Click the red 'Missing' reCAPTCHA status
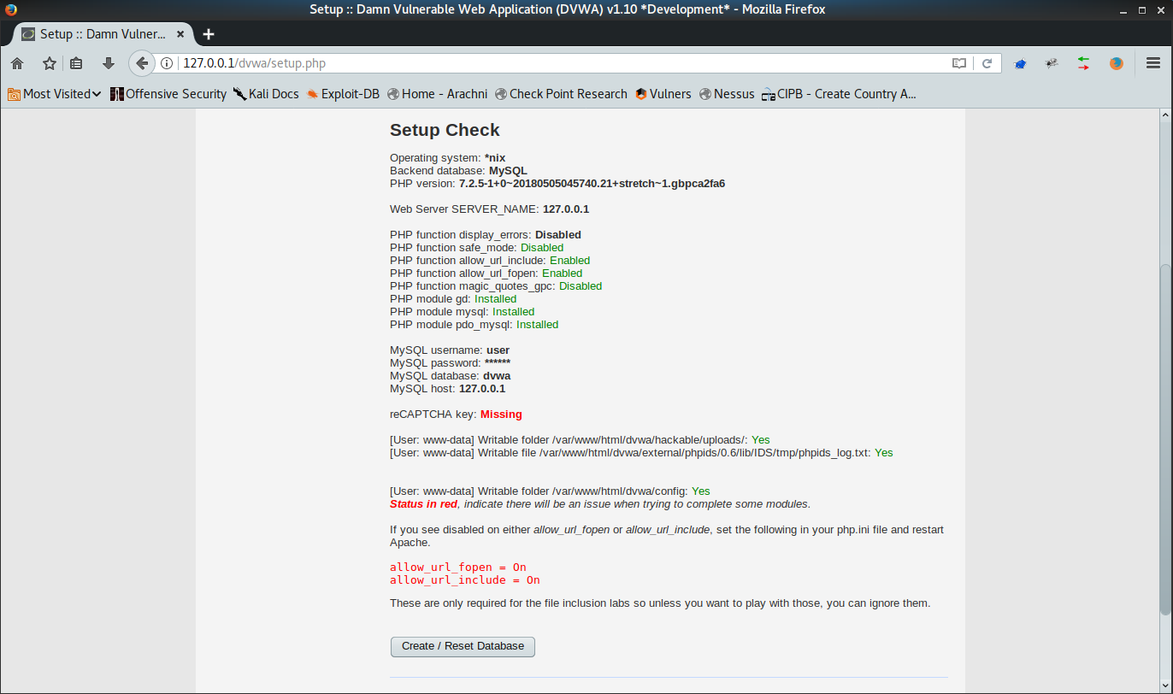 501,415
